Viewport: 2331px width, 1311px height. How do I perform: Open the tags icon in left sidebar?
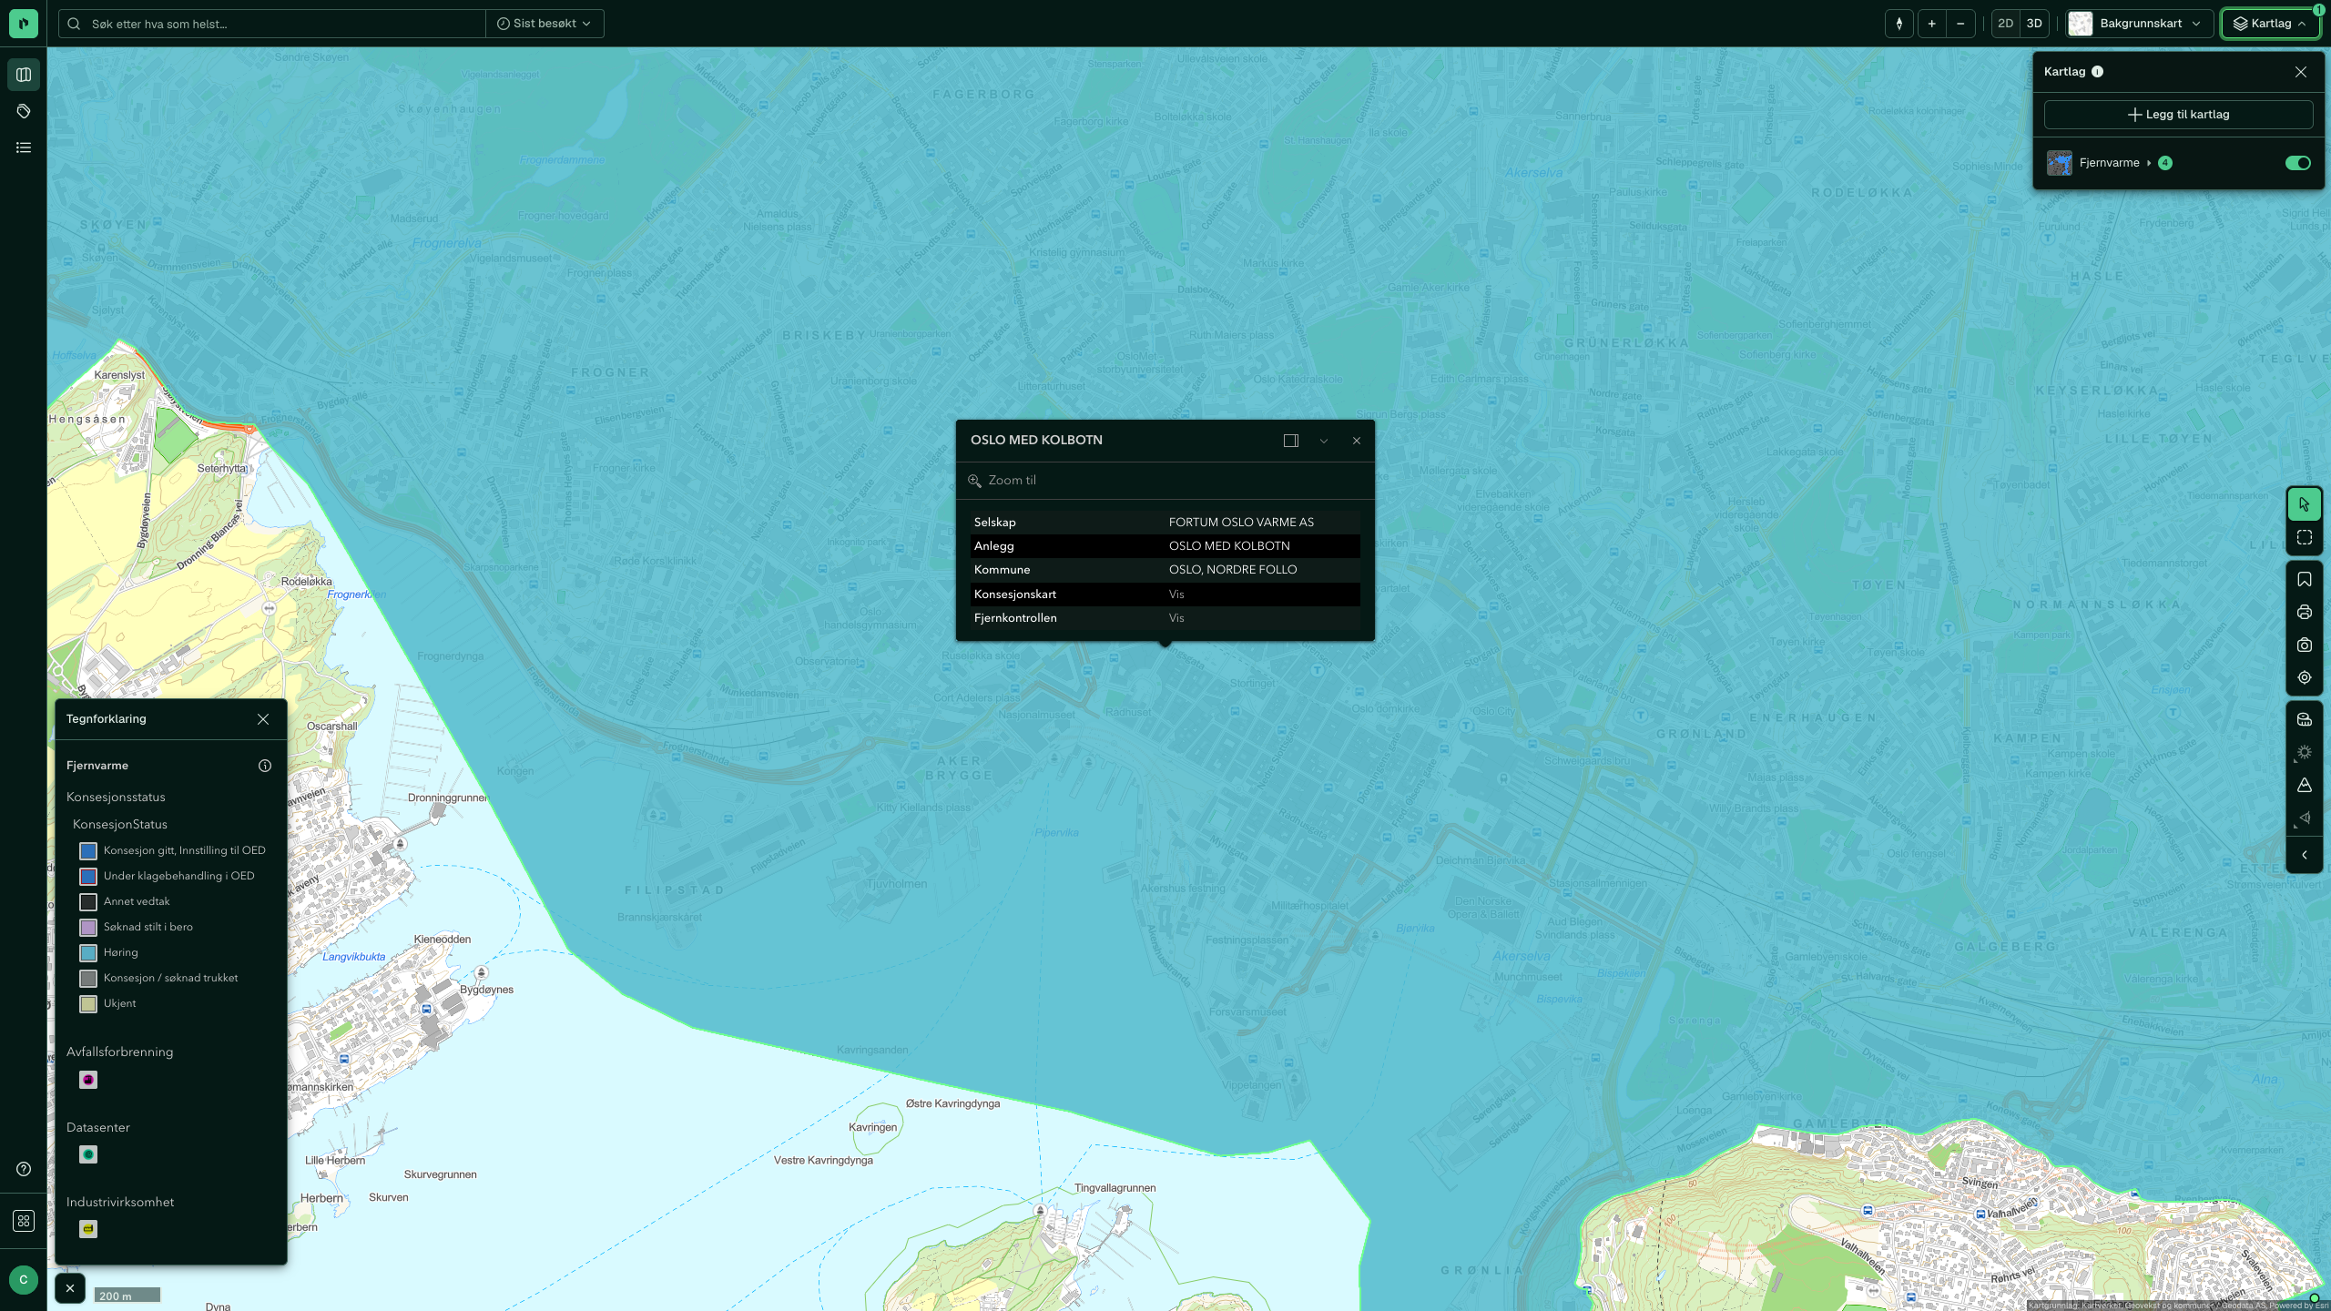(x=24, y=111)
